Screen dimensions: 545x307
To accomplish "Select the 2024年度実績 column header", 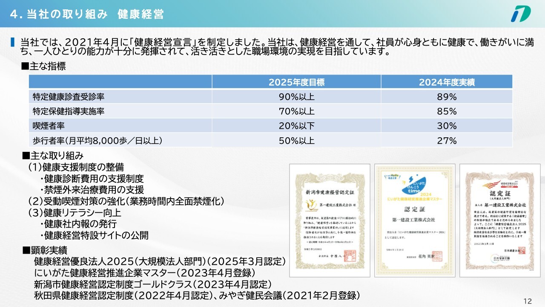I will pos(447,82).
